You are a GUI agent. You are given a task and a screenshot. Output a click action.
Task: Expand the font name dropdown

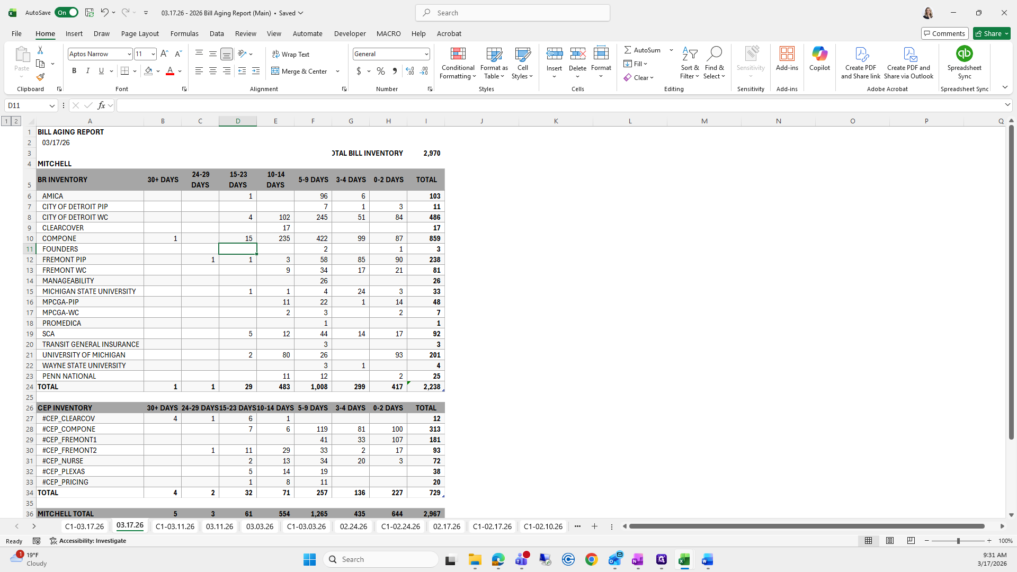(x=129, y=54)
